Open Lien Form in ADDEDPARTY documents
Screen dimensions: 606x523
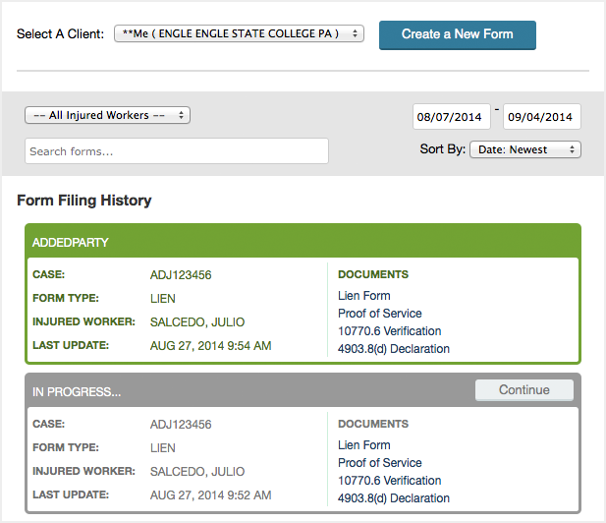[364, 296]
